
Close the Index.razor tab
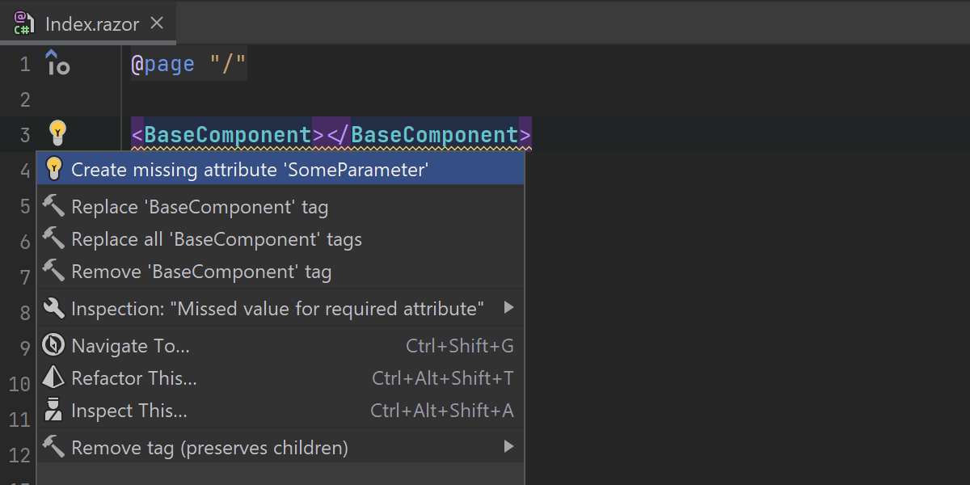(x=158, y=23)
